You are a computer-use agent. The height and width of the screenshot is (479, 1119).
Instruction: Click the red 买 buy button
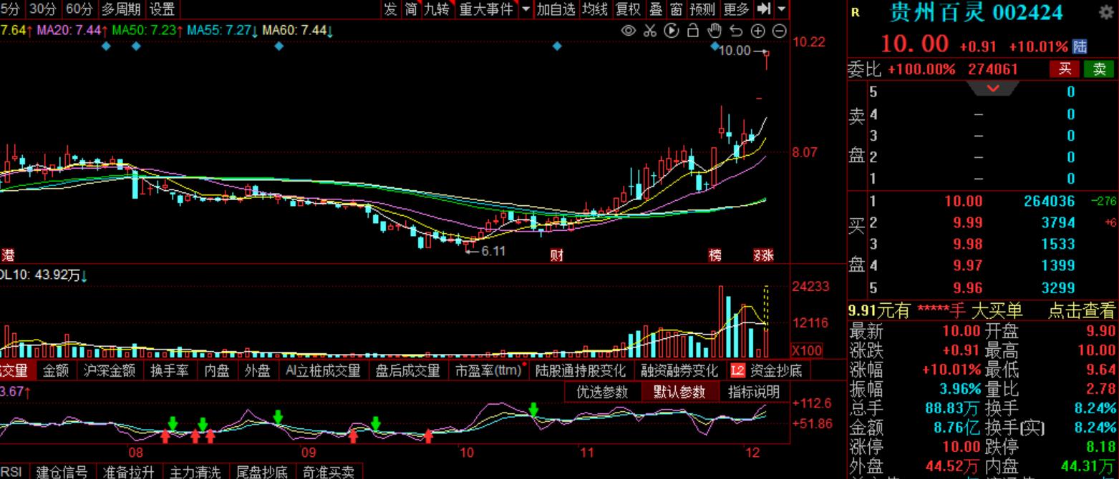1065,69
